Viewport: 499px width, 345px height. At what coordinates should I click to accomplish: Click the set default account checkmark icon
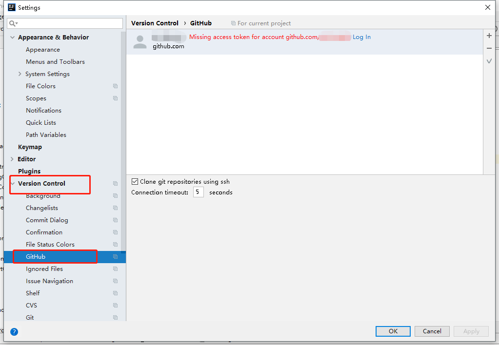click(489, 61)
